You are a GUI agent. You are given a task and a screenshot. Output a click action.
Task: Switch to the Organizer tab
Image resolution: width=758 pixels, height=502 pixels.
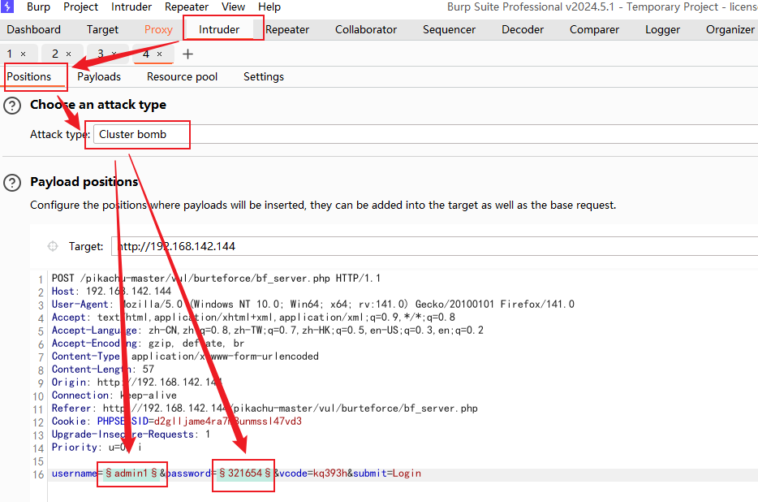point(730,29)
